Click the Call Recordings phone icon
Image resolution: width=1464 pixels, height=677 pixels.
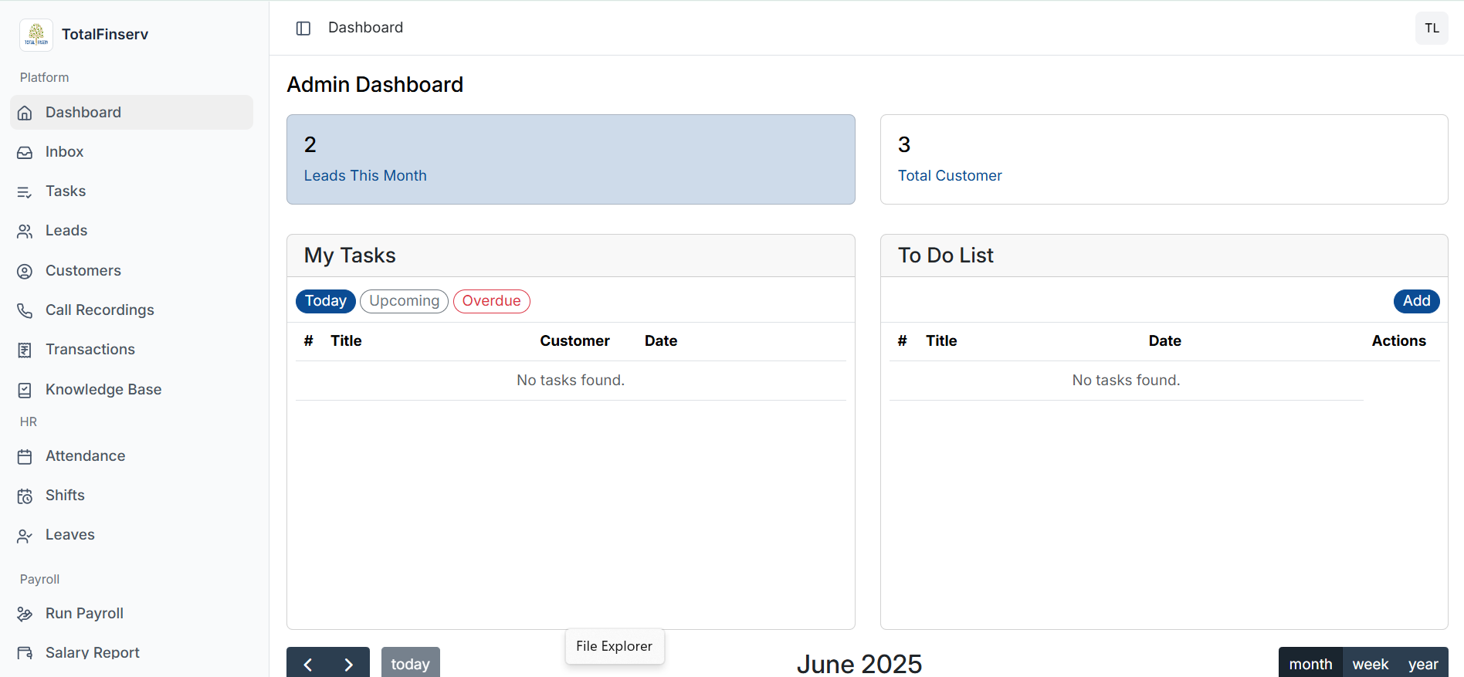click(25, 310)
